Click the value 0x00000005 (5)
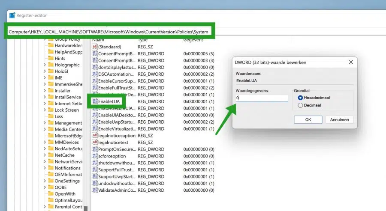386x211 pixels. [199, 53]
